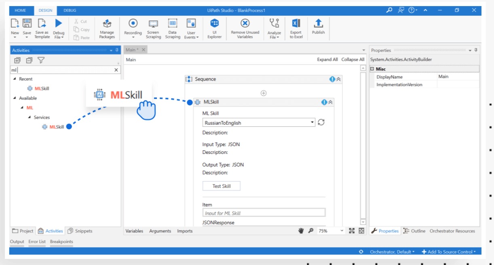
Task: Open RussianToEnglish ML Skill dropdown
Action: (259, 122)
